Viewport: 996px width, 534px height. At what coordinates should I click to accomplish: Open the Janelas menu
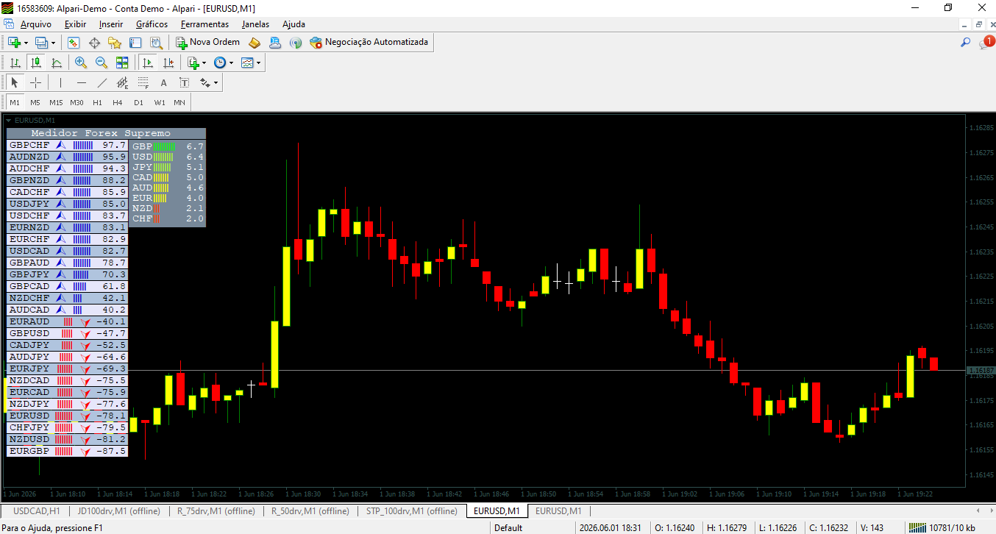tap(255, 24)
